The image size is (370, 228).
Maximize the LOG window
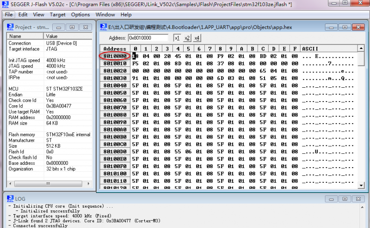coord(345,199)
